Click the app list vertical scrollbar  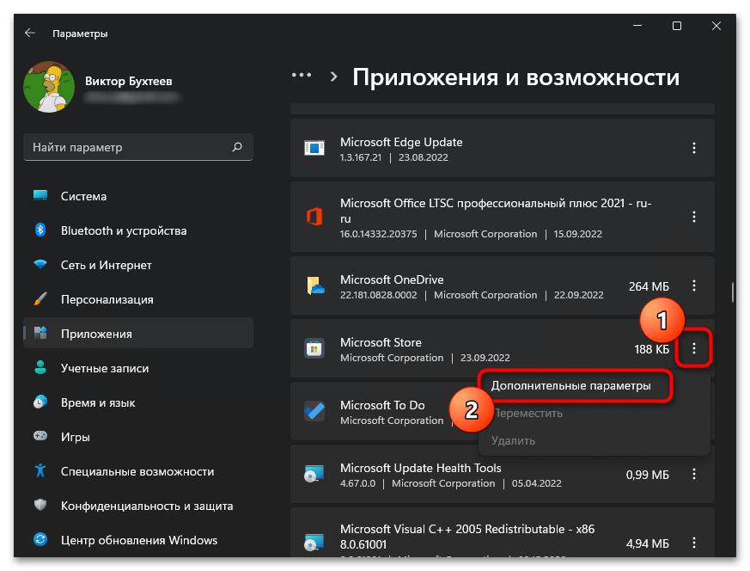click(x=732, y=292)
